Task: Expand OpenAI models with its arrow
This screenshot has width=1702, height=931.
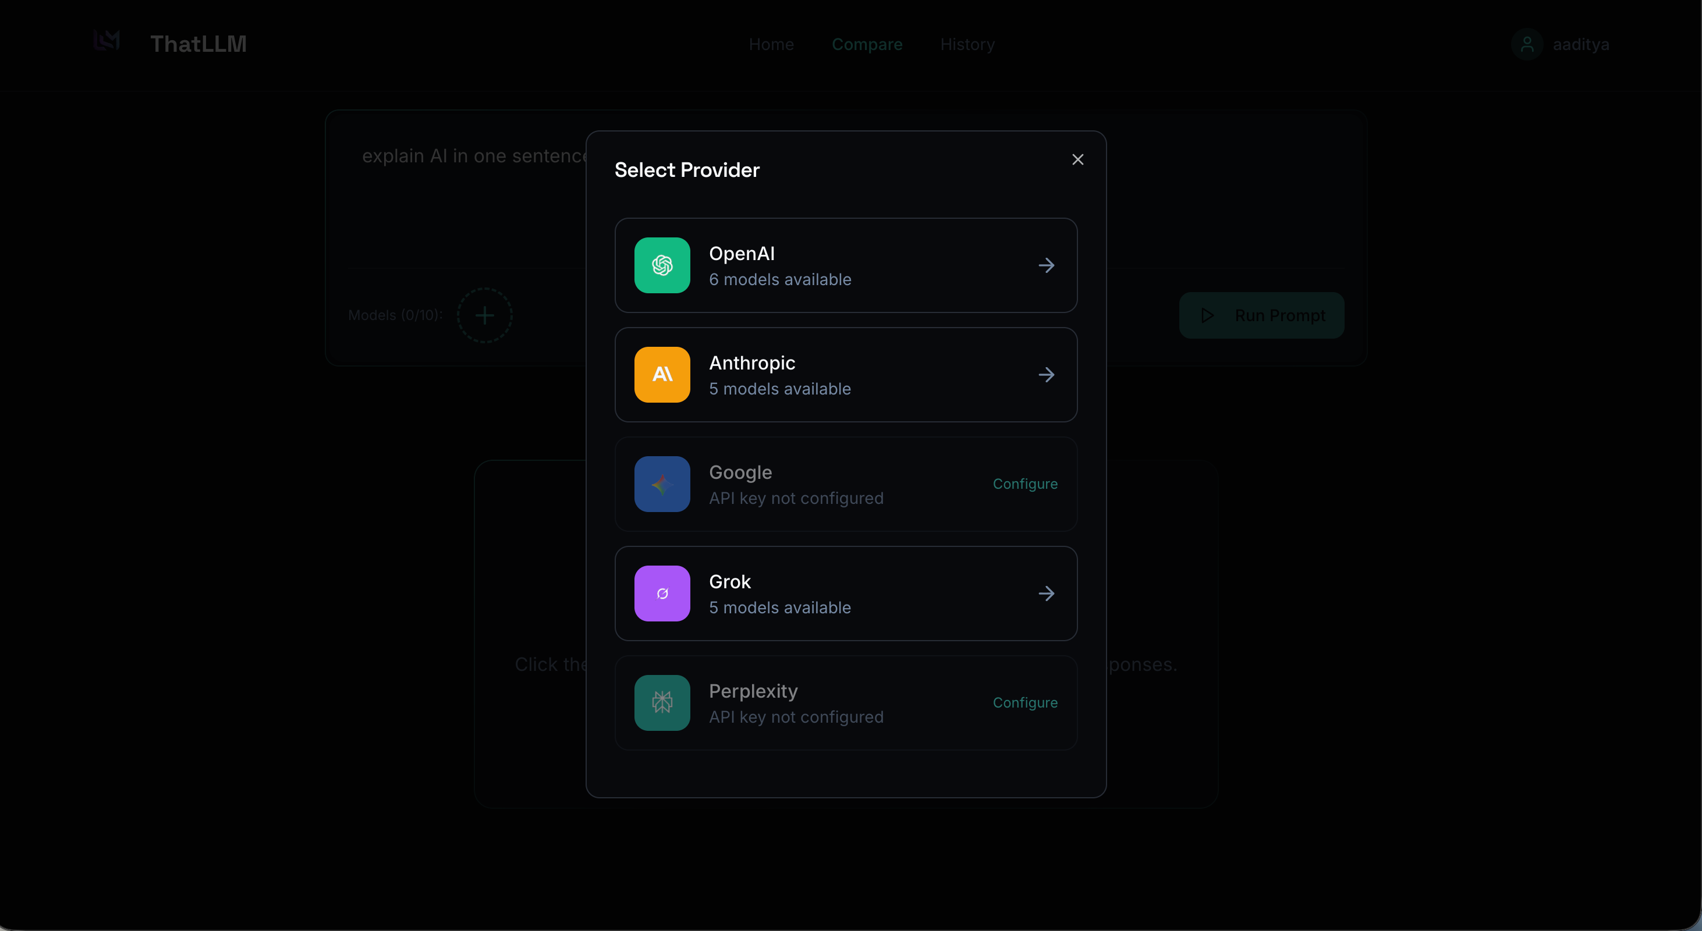Action: [1046, 265]
